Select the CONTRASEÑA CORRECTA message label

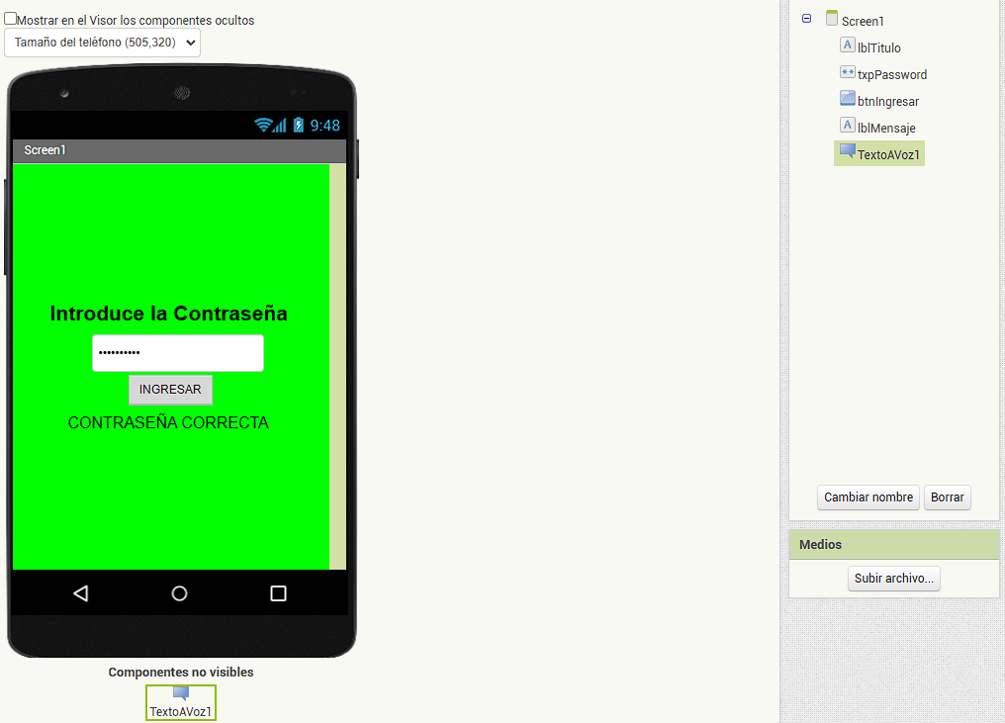[x=168, y=423]
